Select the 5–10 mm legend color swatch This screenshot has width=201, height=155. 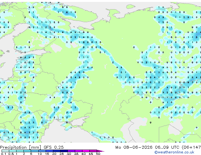[x=35, y=151]
